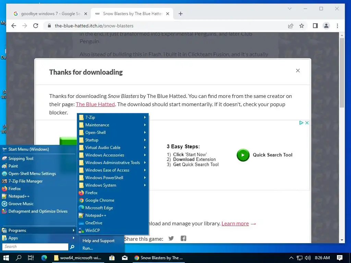The image size is (351, 263).
Task: Expand Windows Administrative Tools folder
Action: click(x=113, y=163)
